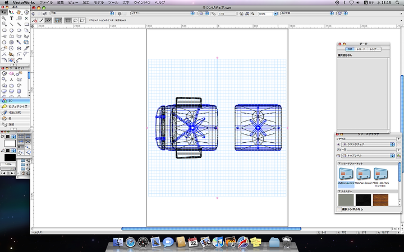
Task: Open iTunes from the Dock
Action: click(218, 242)
